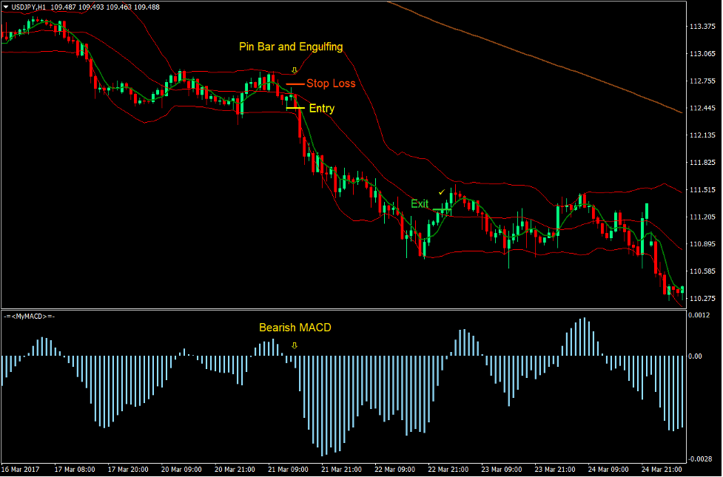The image size is (723, 477).
Task: Click the green check mark above the Exit label
Action: [443, 192]
